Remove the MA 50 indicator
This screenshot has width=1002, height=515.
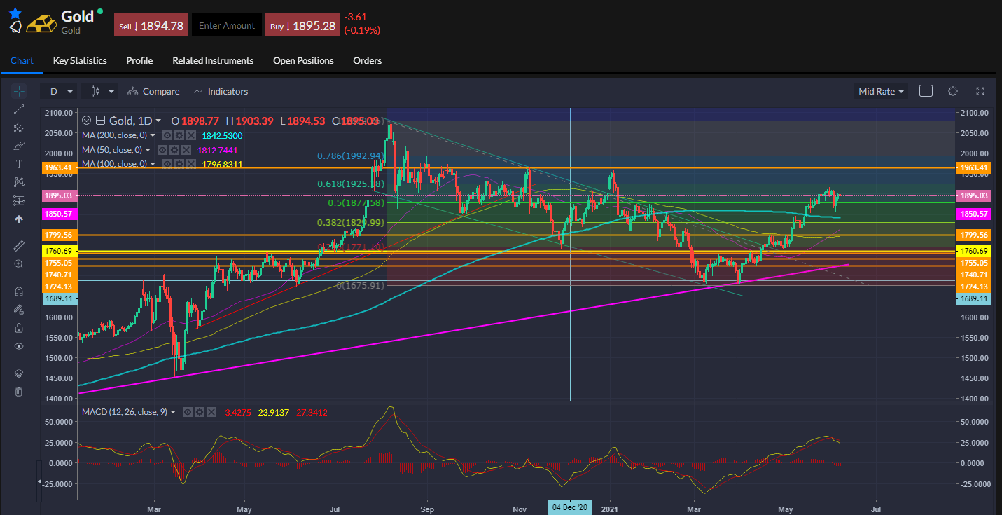[x=186, y=150]
